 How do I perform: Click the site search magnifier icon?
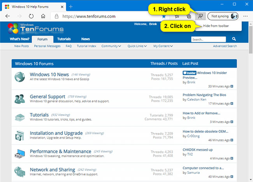coord(234,39)
